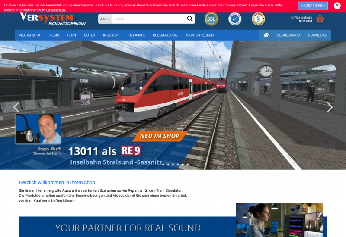Click the SSL security badge
The height and width of the screenshot is (237, 346).
[211, 19]
